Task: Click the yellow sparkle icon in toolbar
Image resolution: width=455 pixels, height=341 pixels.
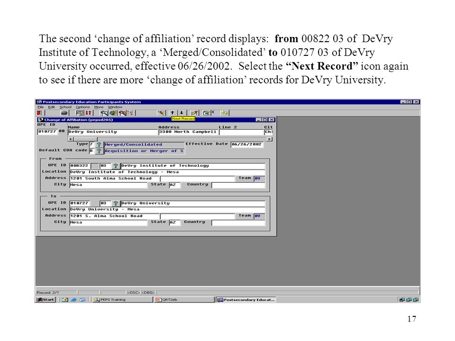Action: 224,113
